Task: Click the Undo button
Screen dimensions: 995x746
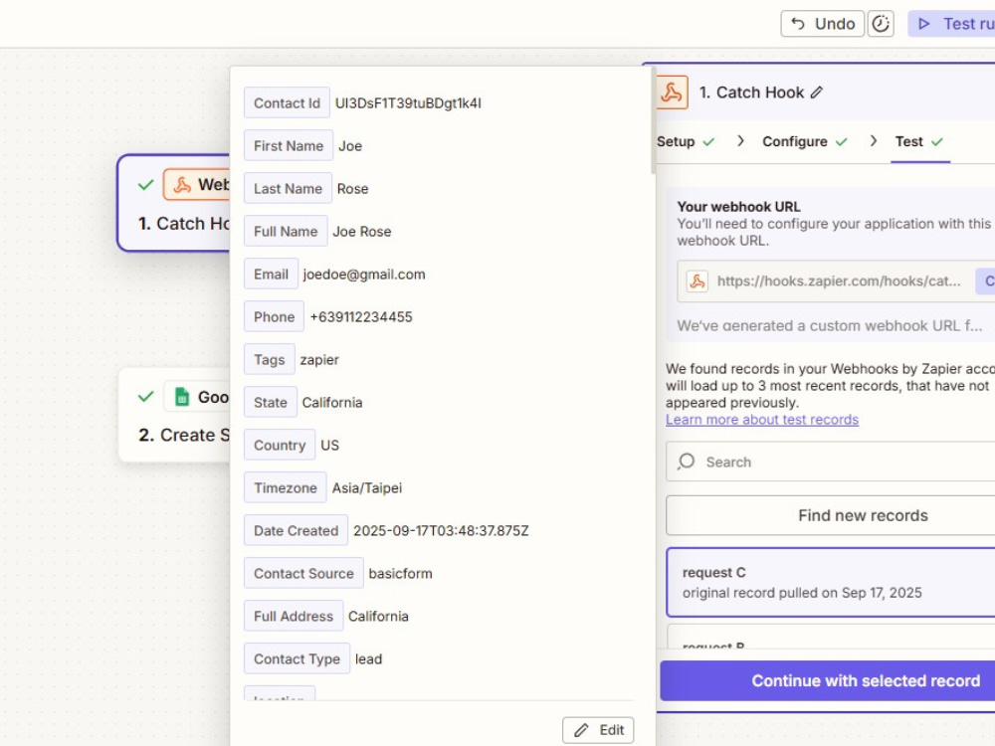Action: (x=822, y=24)
